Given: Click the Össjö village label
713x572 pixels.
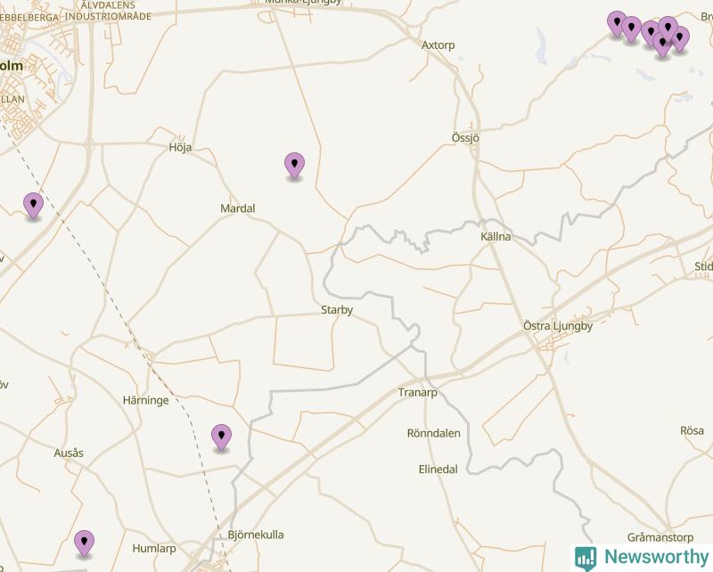Looking at the screenshot, I should (465, 138).
